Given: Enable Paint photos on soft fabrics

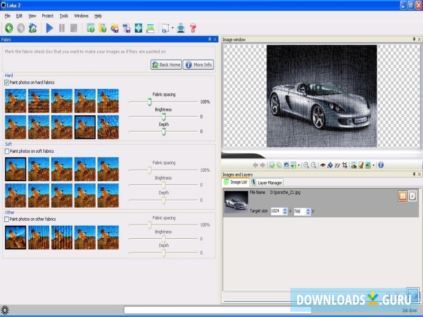Looking at the screenshot, I should pyautogui.click(x=7, y=151).
